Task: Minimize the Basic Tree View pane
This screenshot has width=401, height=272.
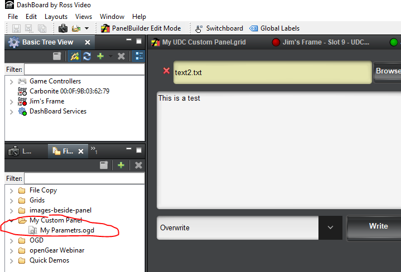Action: click(129, 40)
